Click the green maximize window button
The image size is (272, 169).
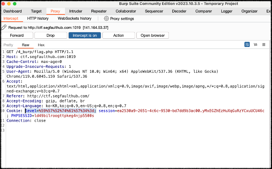click(15, 4)
